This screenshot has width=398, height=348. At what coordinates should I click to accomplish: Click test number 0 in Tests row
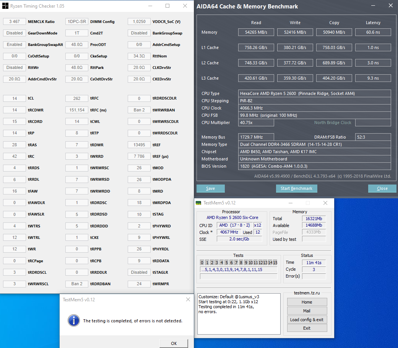202,263
